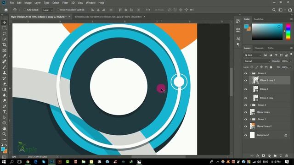Toggle visibility of the Ellipse 3 layer
The height and width of the screenshot is (165, 294).
246,89
